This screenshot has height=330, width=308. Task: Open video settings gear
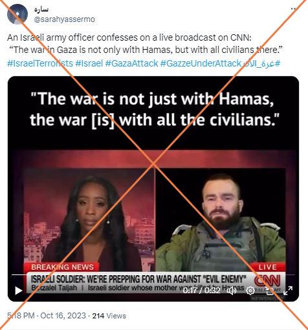coord(250,291)
